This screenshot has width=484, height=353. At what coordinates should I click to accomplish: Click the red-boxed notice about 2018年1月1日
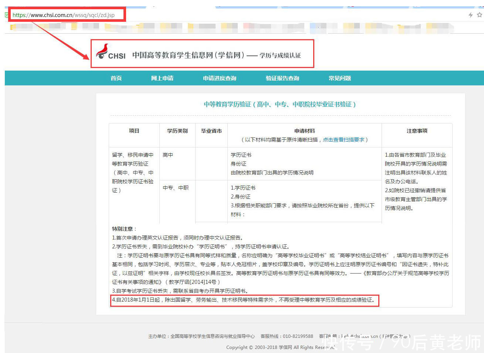244,301
